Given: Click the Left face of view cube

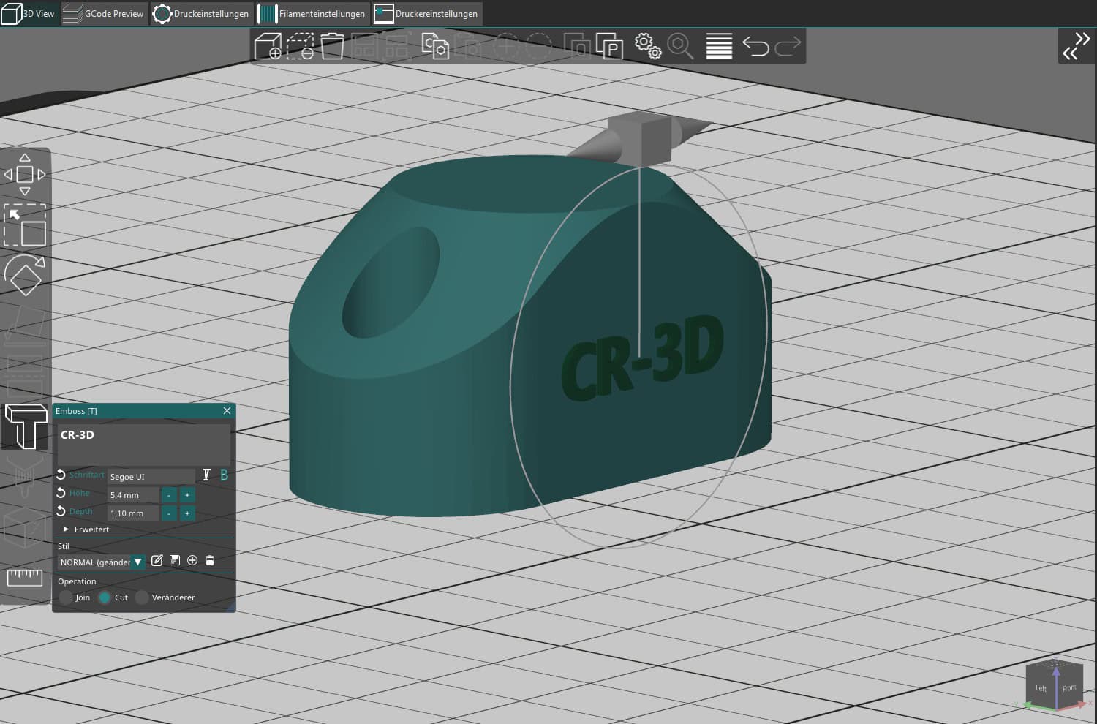Looking at the screenshot, I should pyautogui.click(x=1041, y=687).
